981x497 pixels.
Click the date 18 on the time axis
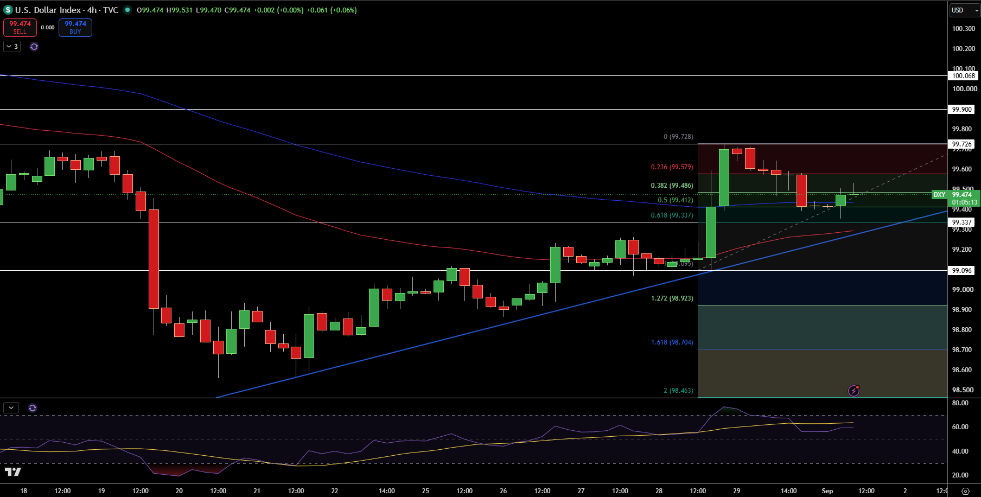click(24, 491)
